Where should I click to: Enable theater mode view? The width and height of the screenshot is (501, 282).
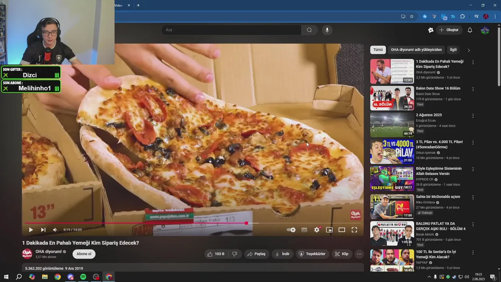(x=342, y=230)
